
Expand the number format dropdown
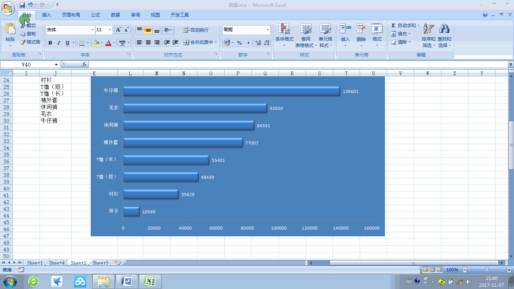268,30
